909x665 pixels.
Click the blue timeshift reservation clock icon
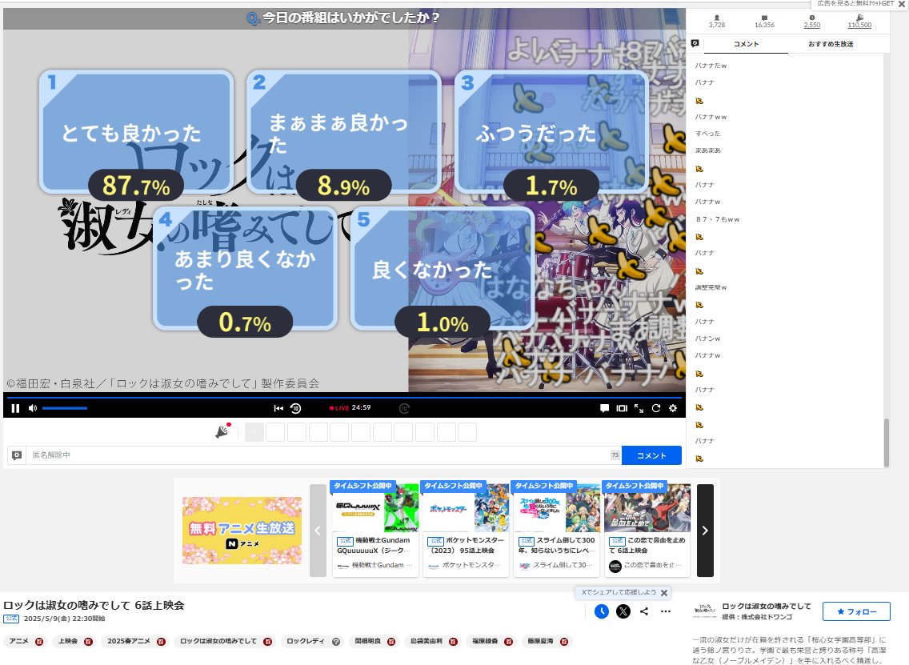point(602,611)
